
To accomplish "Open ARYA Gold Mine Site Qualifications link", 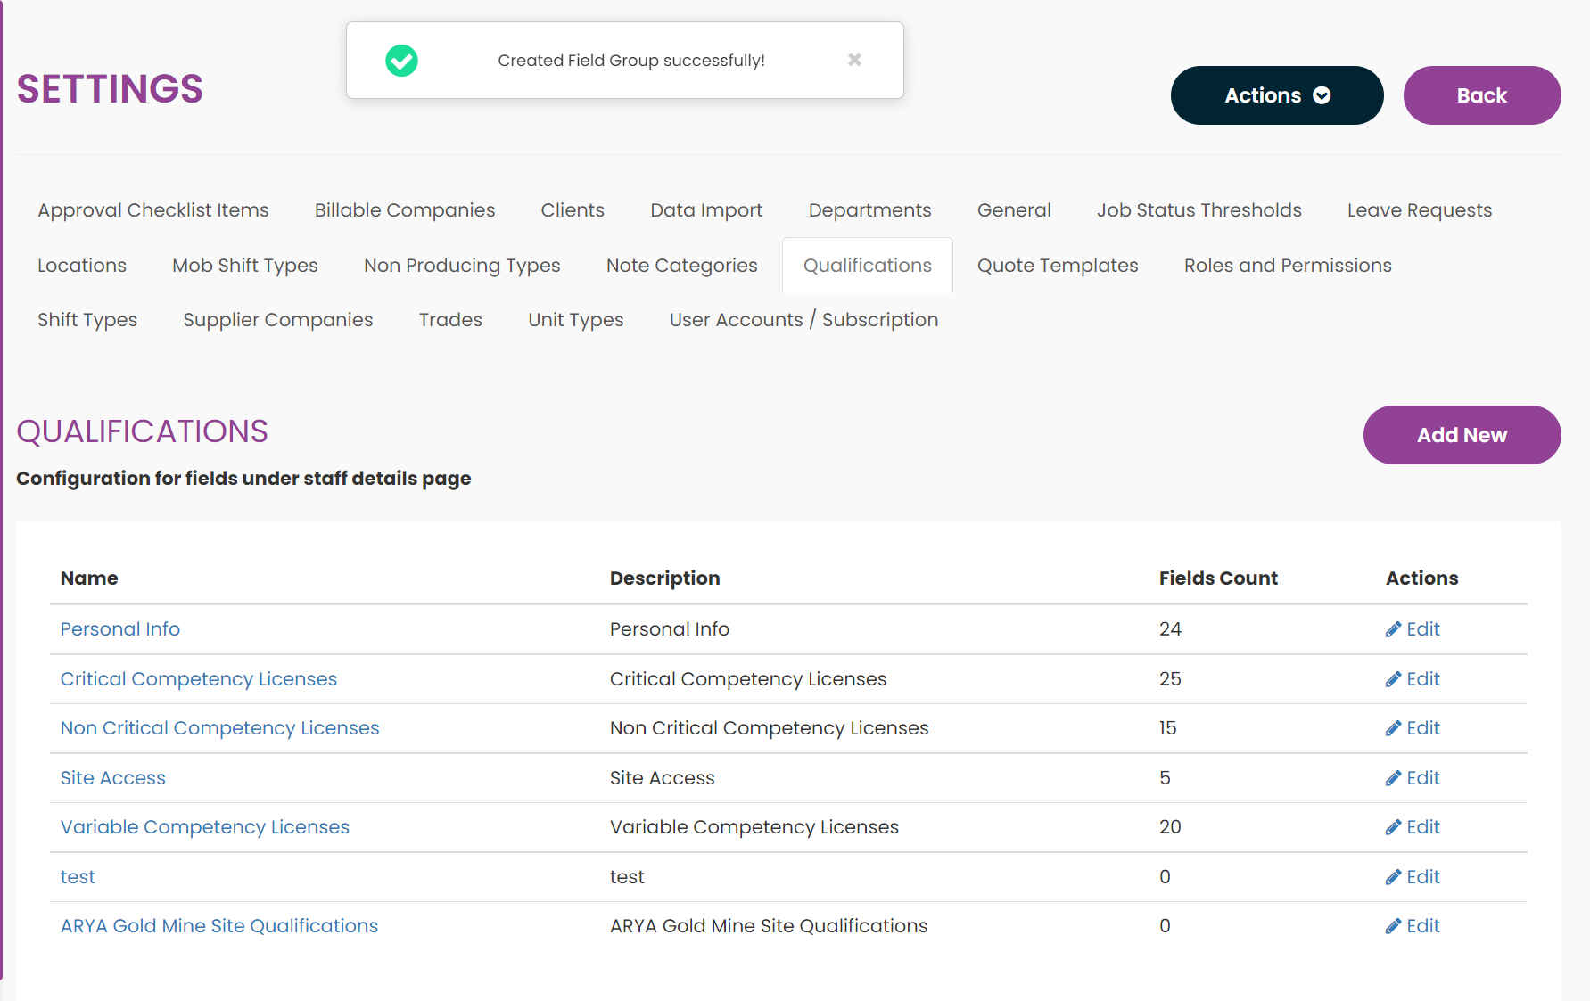I will 219,926.
